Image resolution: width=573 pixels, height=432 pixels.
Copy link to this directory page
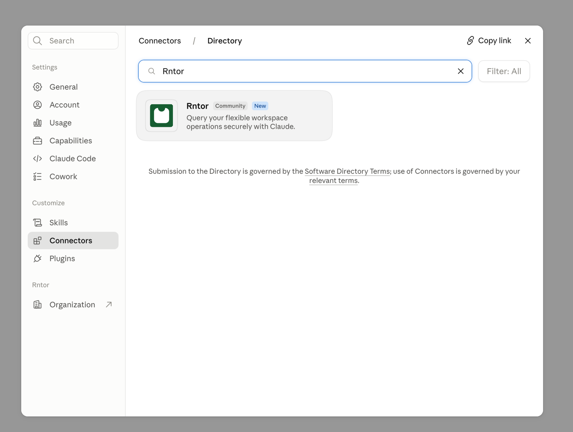[489, 41]
